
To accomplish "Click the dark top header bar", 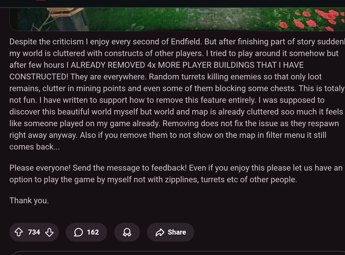I will 172,4.
